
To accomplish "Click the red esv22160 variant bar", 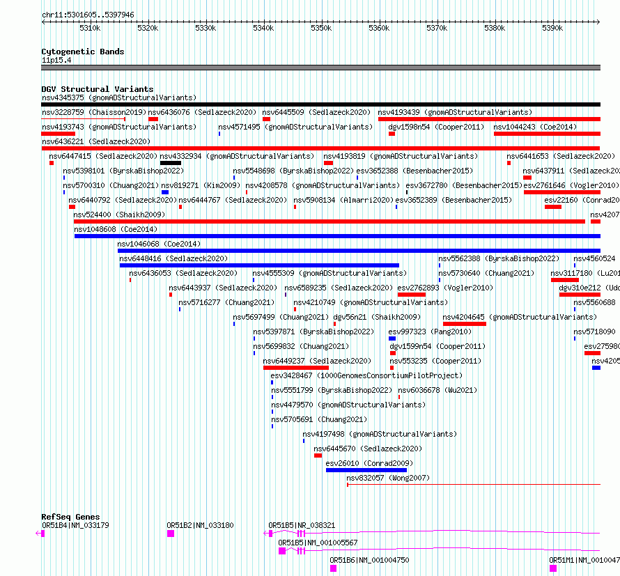I will [x=553, y=207].
